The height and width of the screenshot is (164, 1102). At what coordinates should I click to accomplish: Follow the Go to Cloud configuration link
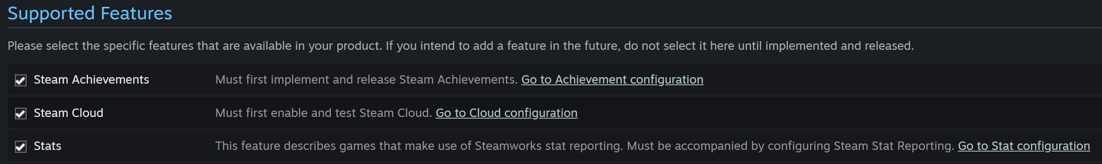pyautogui.click(x=506, y=113)
